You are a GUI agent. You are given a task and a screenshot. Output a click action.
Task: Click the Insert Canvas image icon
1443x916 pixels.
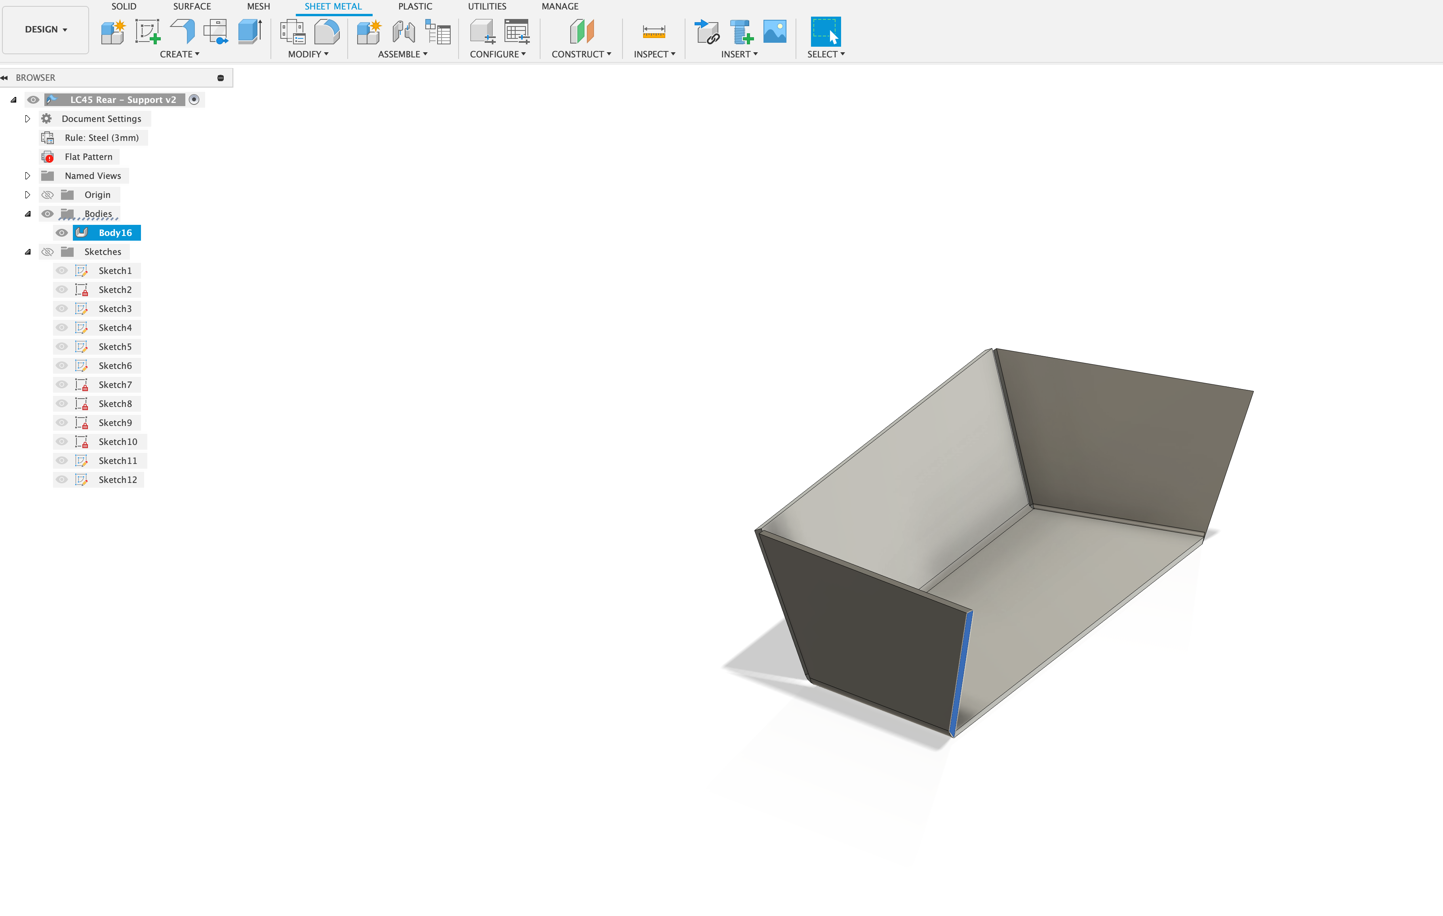(774, 31)
